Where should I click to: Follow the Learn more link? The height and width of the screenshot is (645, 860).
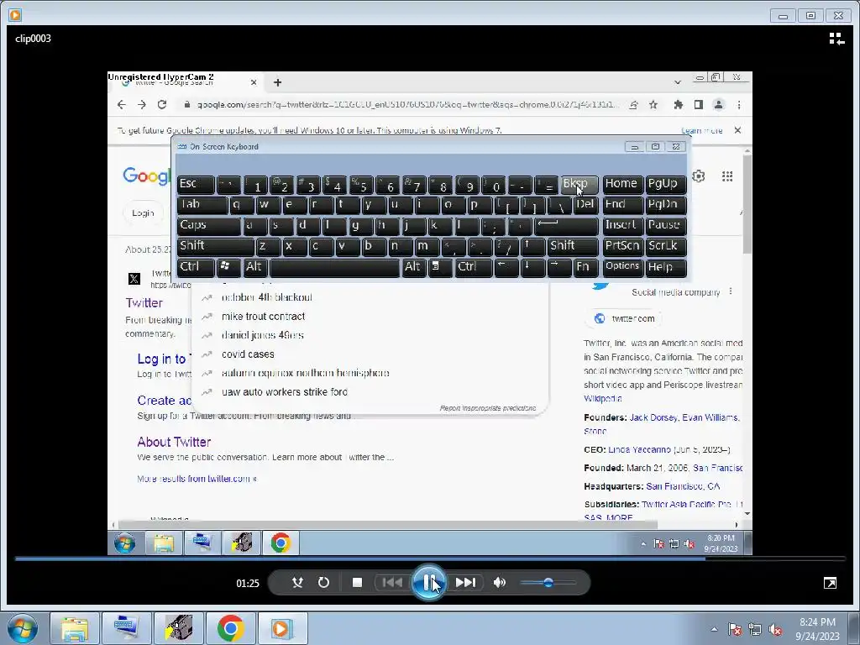[701, 130]
